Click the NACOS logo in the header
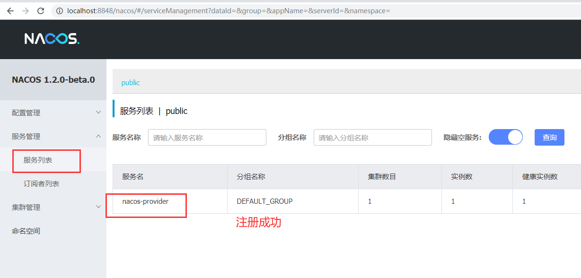 tap(52, 39)
